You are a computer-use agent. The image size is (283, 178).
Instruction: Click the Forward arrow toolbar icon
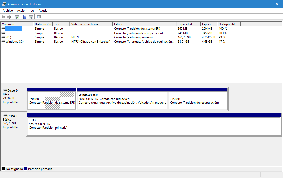pos(9,17)
